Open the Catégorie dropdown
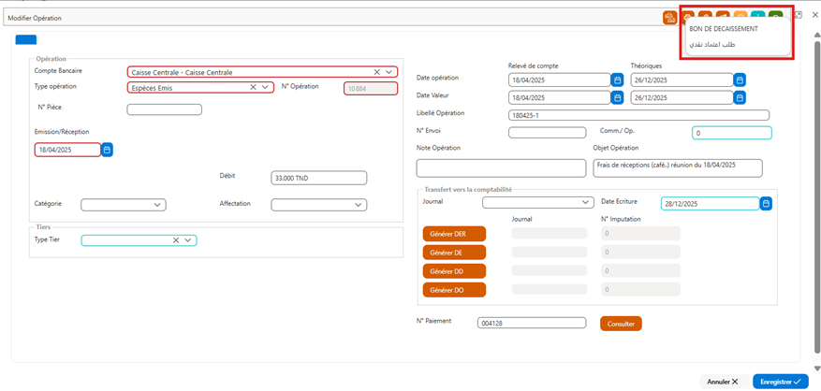The width and height of the screenshot is (821, 391). point(124,205)
